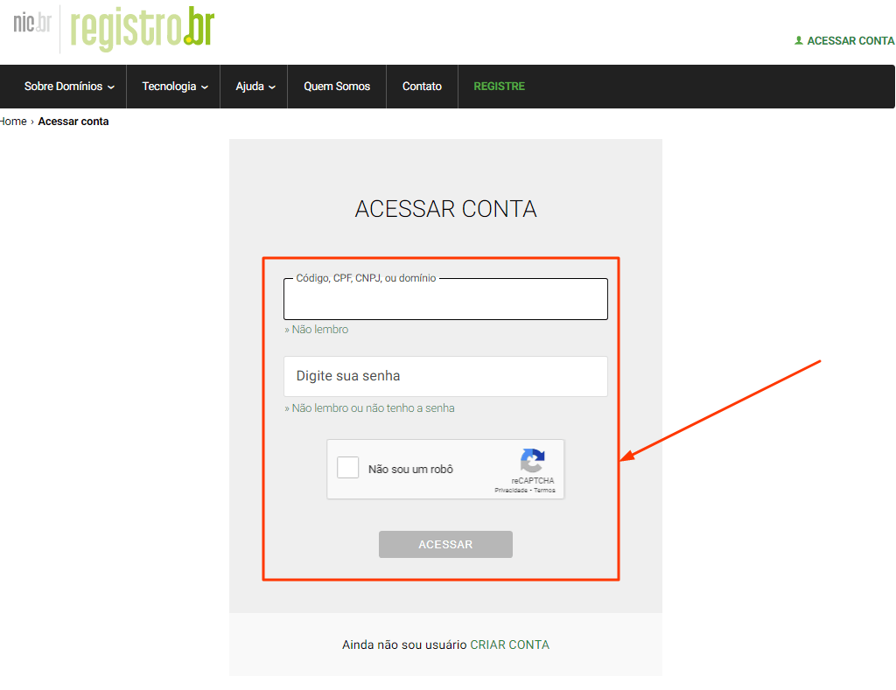This screenshot has height=690, width=896.
Task: Check the 'Não sou um robô' checkbox
Action: pyautogui.click(x=347, y=468)
